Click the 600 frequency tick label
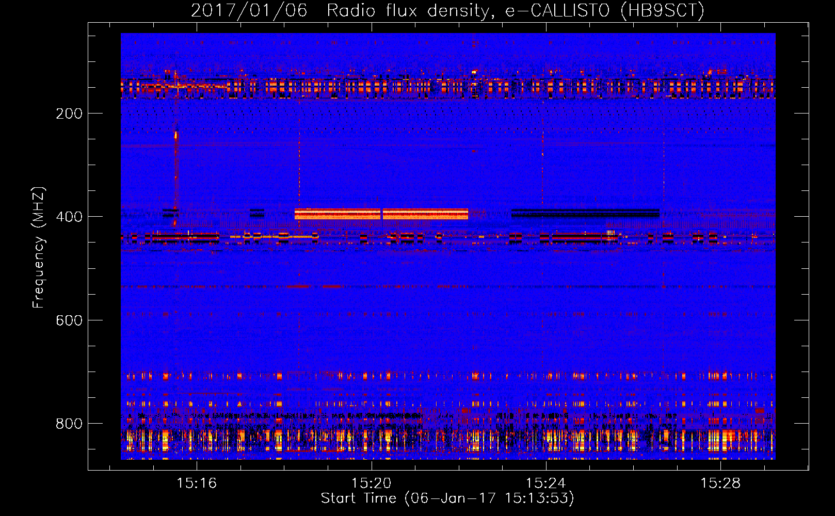Viewport: 835px width, 516px height. tap(69, 320)
